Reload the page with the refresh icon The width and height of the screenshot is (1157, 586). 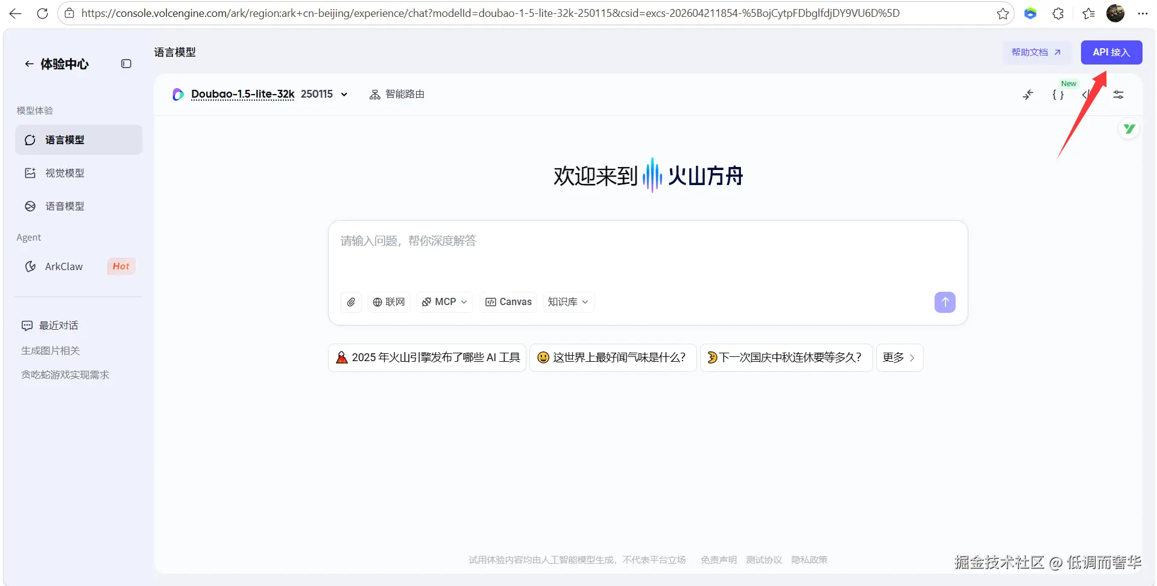click(x=42, y=13)
